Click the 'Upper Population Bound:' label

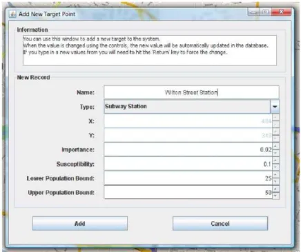[x=61, y=193]
